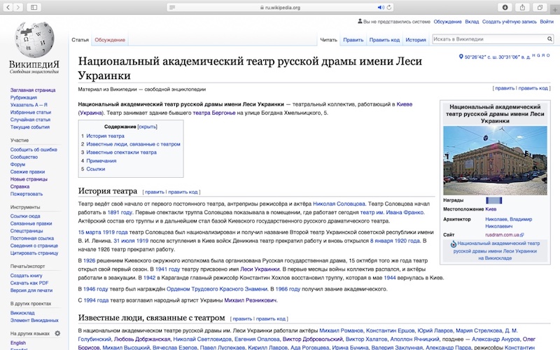This screenshot has width=560, height=350.
Task: Open Николая Соловцова link
Action: (339, 204)
